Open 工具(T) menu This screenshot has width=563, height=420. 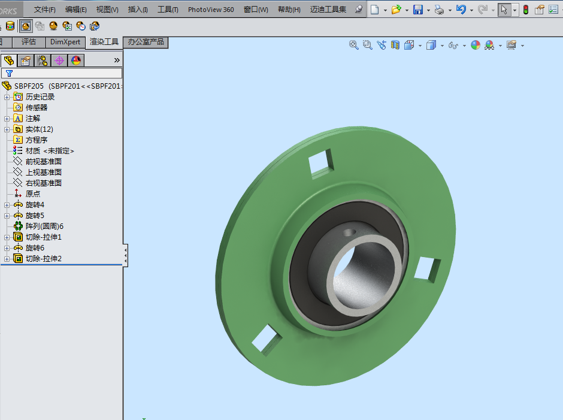coord(168,10)
